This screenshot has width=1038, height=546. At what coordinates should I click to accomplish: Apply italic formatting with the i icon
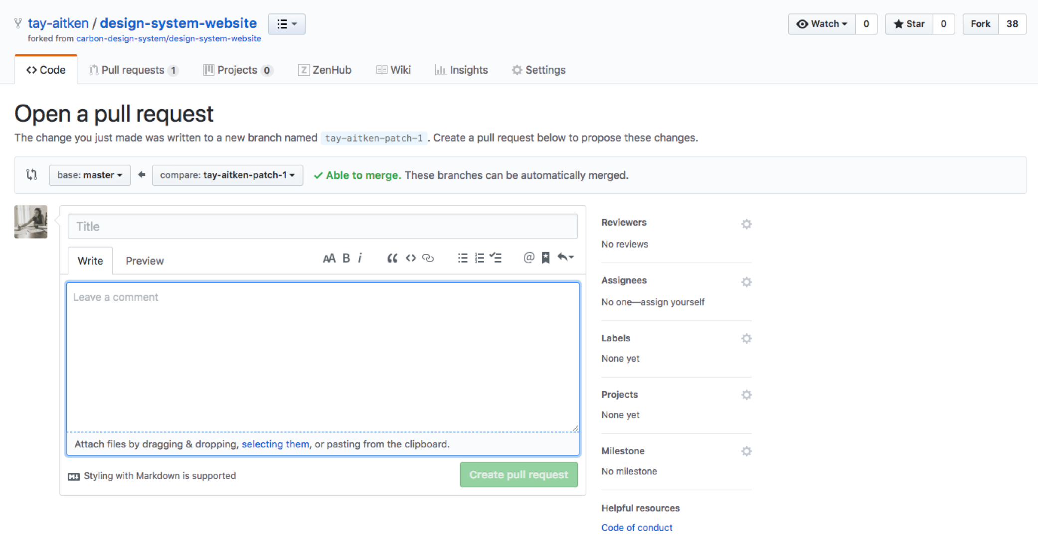(360, 258)
